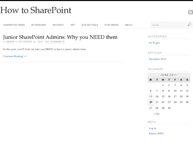This screenshot has height=145, width=193.
Task: Click into the Search input field
Action: coord(169,25)
